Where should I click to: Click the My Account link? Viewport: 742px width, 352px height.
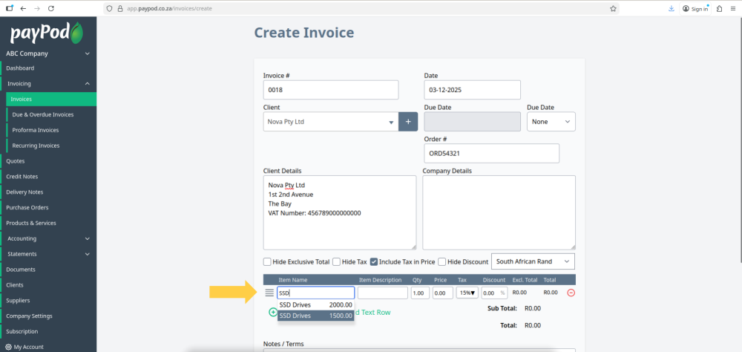pyautogui.click(x=28, y=347)
